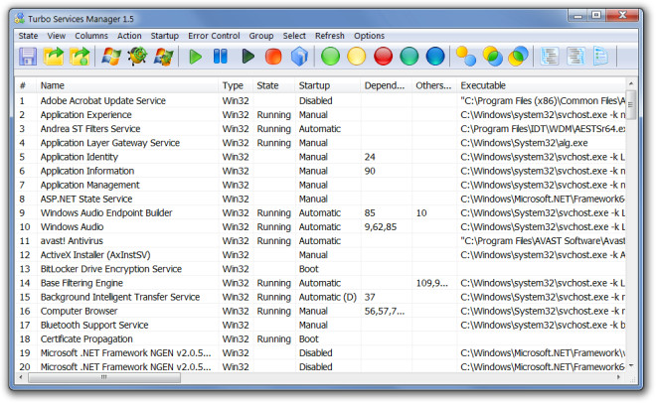This screenshot has width=656, height=403.
Task: Click the green circle startup icon
Action: pyautogui.click(x=331, y=57)
